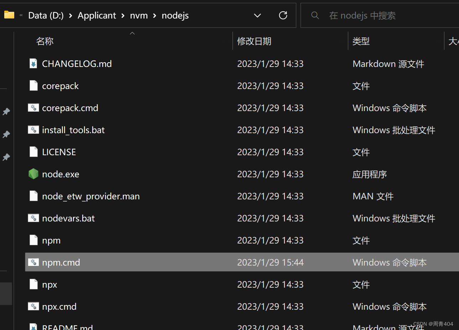Click the corepack.cmd script icon
Screen dimensions: 459x330
(33, 108)
